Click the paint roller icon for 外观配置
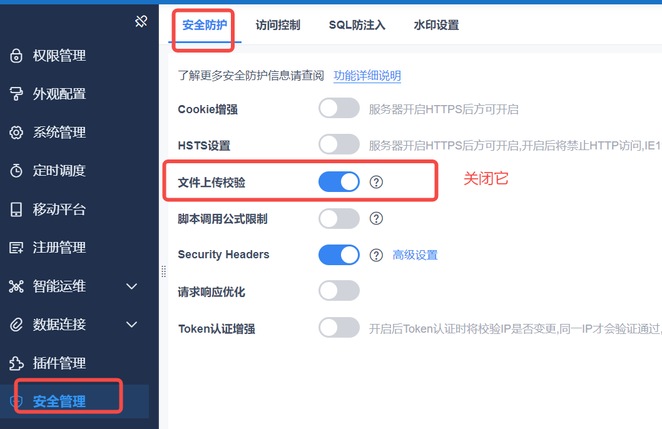The image size is (662, 429). pyautogui.click(x=16, y=94)
